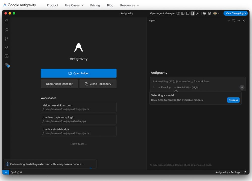The height and width of the screenshot is (181, 252).
Task: Dismiss the model selection tooltip
Action: (x=233, y=100)
